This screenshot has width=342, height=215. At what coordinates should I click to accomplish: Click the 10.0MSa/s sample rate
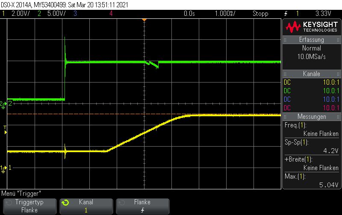click(x=312, y=57)
